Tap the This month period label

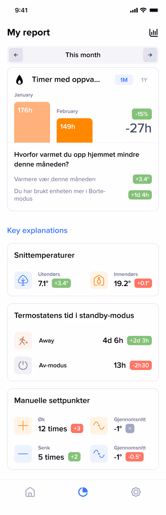83,55
